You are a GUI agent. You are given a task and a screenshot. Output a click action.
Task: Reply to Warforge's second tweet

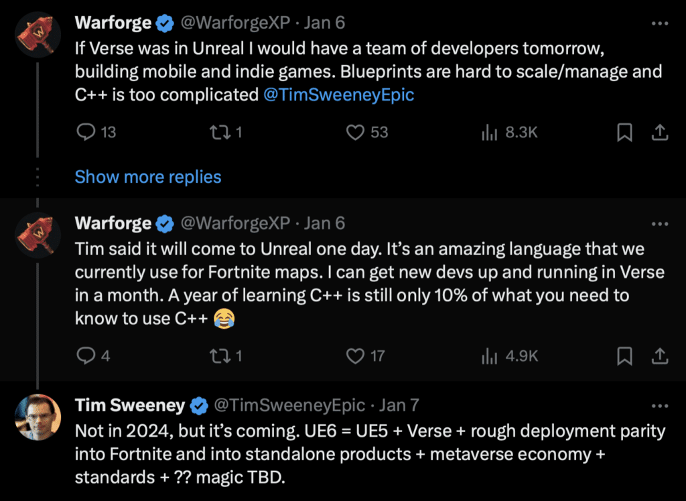86,356
